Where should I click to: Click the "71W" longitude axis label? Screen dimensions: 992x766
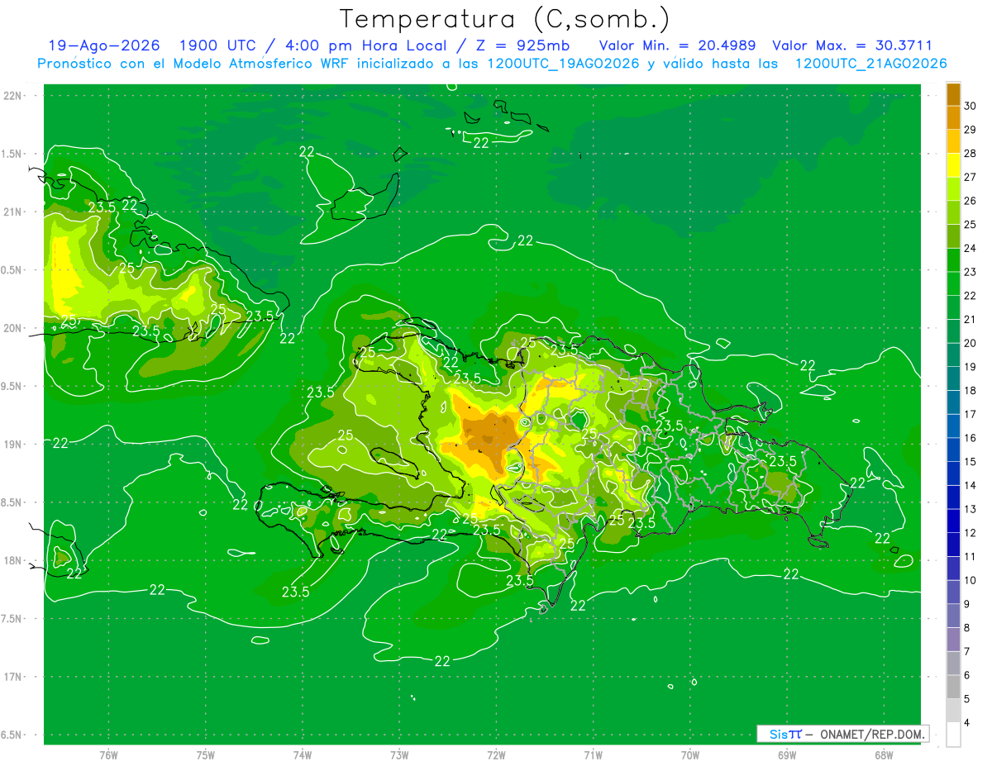[x=593, y=755]
